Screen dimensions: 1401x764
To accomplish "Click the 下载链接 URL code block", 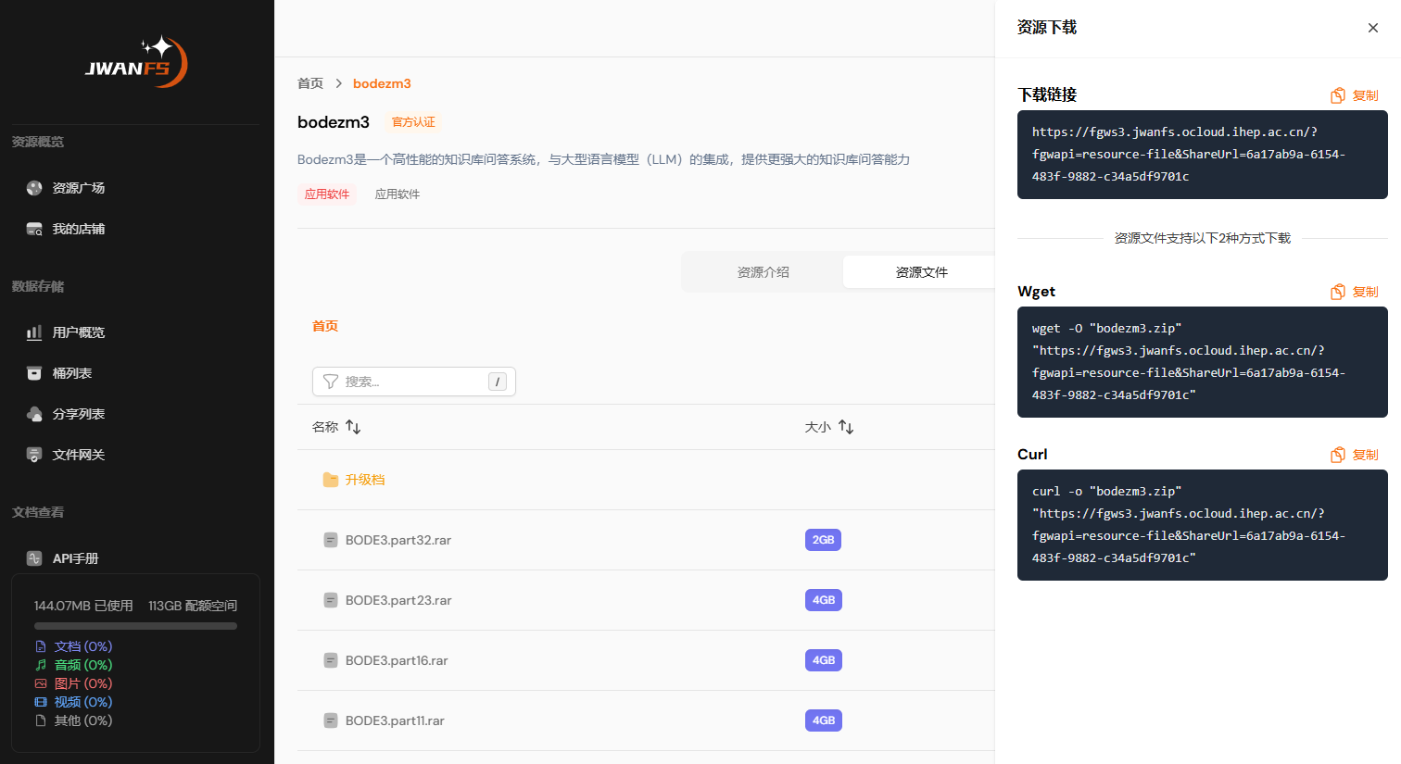I will [x=1203, y=155].
